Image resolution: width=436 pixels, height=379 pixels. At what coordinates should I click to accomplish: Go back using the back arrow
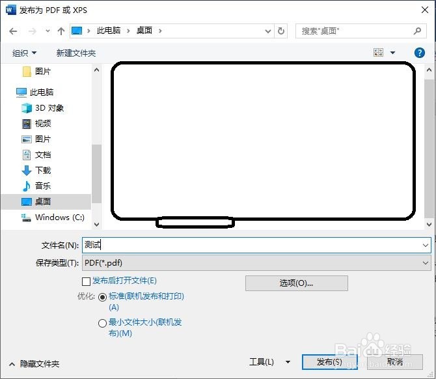13,31
